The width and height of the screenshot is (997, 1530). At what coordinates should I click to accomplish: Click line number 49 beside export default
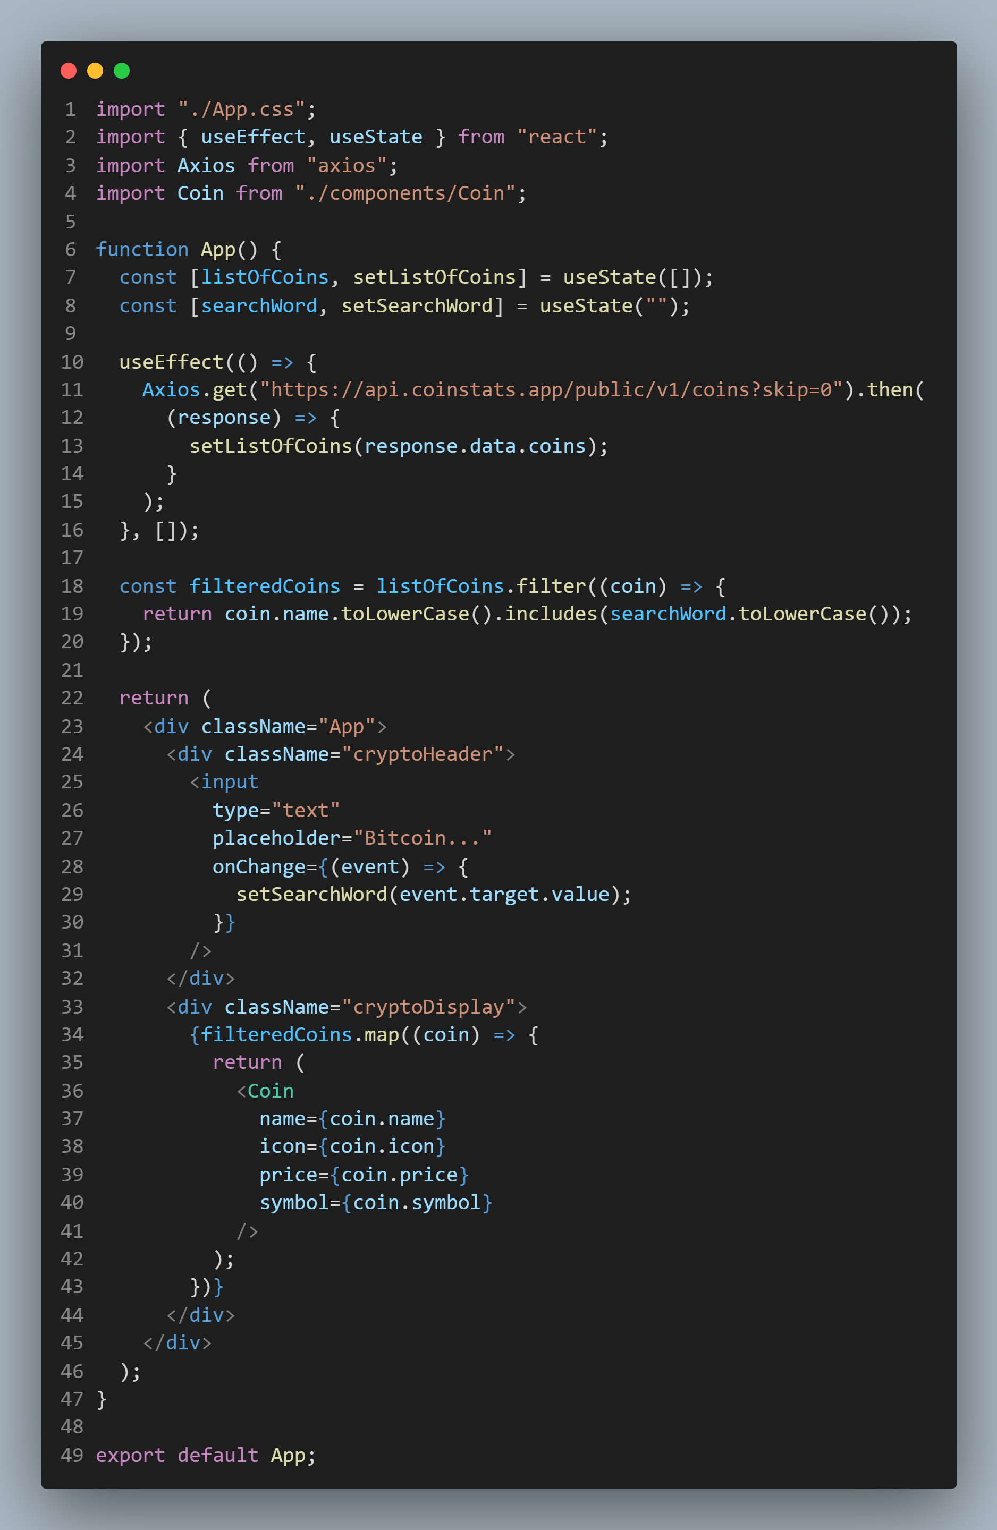click(71, 1456)
